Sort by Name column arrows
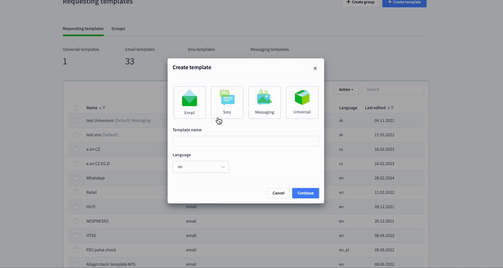Image resolution: width=503 pixels, height=268 pixels. [x=102, y=108]
